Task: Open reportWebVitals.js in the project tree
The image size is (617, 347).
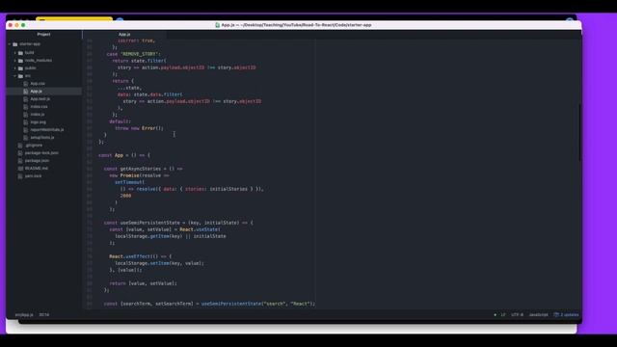Action: point(47,129)
